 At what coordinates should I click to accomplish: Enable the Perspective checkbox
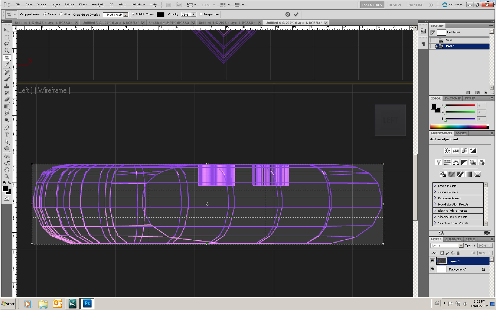click(201, 14)
